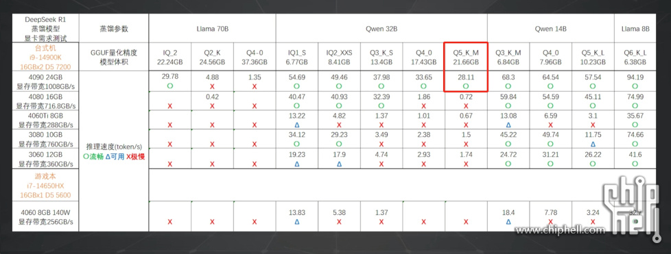Click the 4090 24GB row label
Viewport: 671px width, 254px height.
pos(45,81)
